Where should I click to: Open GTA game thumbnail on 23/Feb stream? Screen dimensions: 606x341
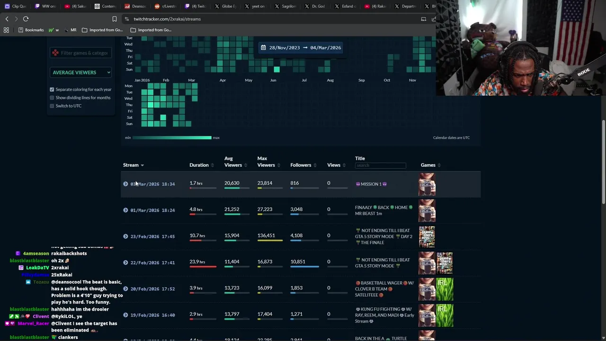[427, 236]
